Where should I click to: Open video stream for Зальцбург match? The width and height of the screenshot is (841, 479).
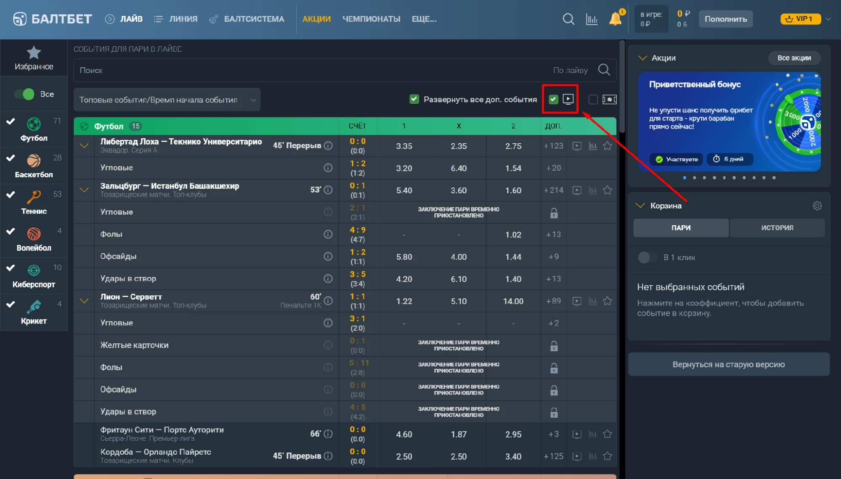(577, 190)
